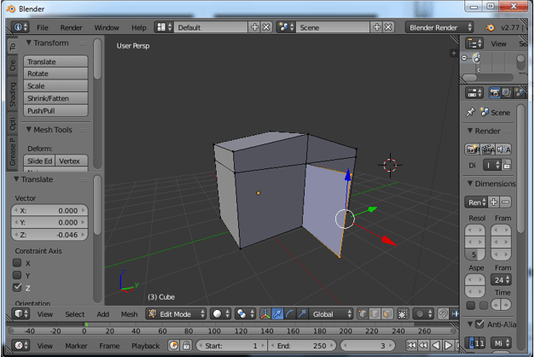Screen dimensions: 535x357
Task: Collapse the Translate operator panel
Action: tap(16, 179)
